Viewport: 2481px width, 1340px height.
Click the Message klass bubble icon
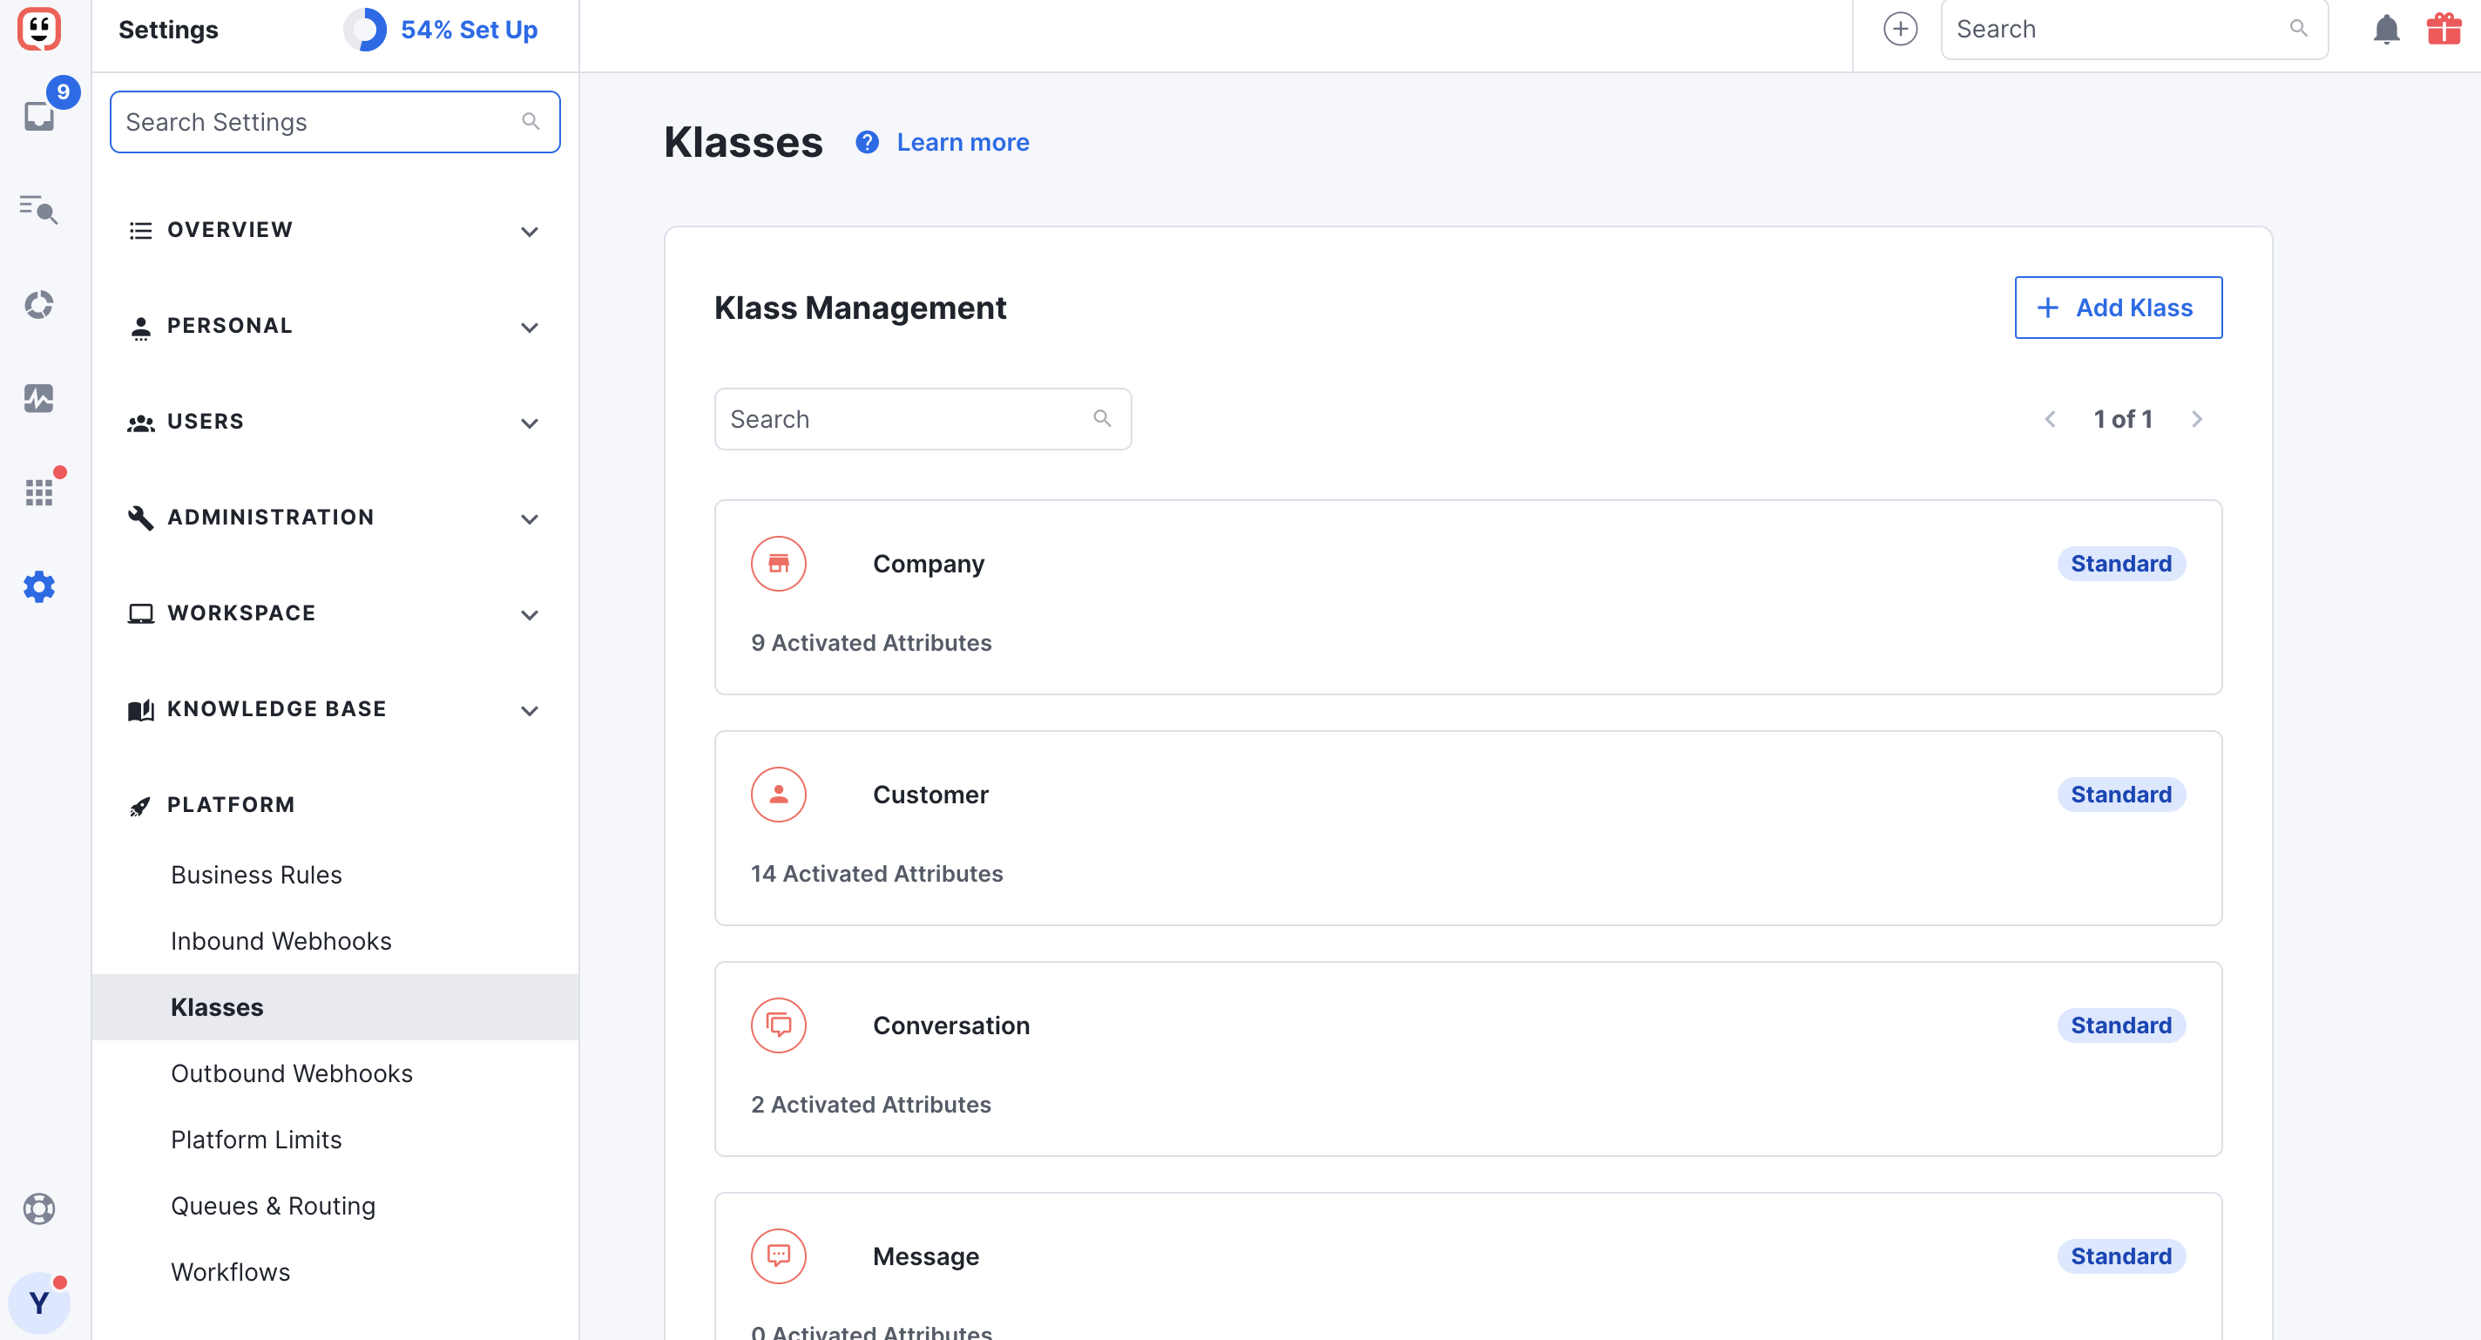(778, 1256)
